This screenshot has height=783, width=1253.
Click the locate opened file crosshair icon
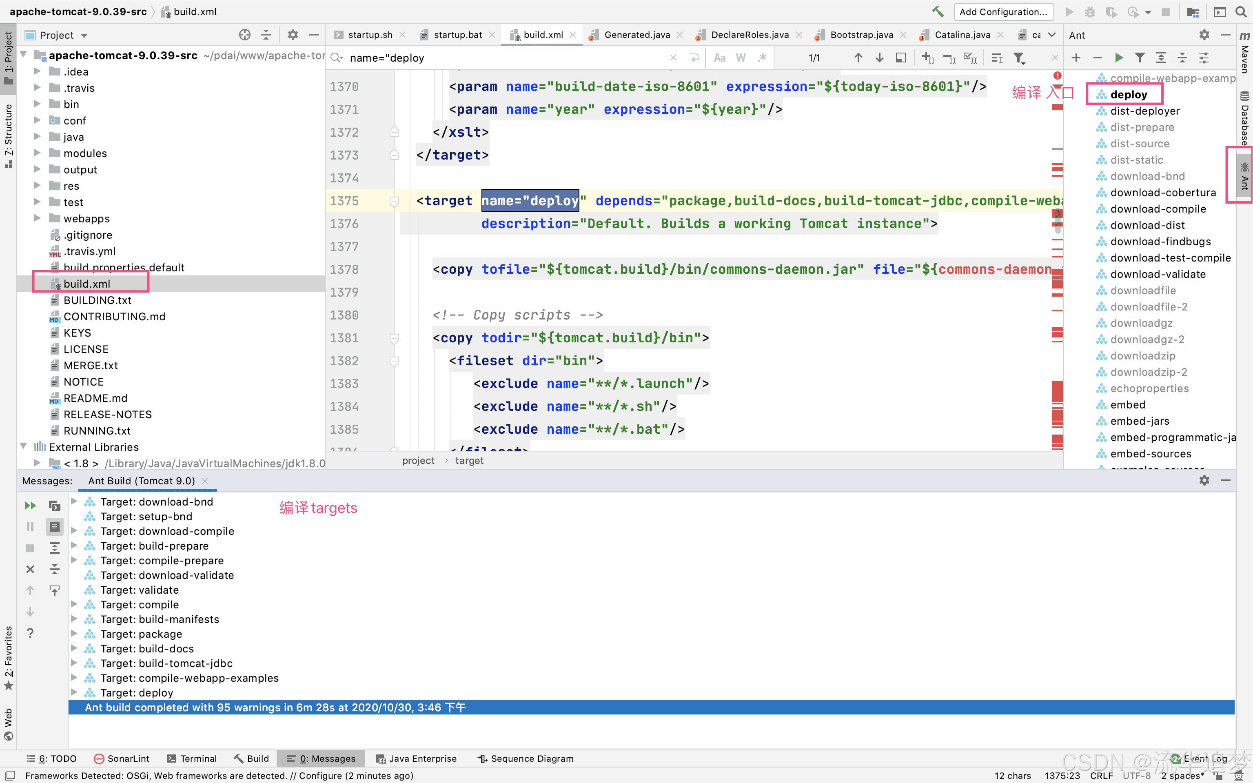coord(244,35)
